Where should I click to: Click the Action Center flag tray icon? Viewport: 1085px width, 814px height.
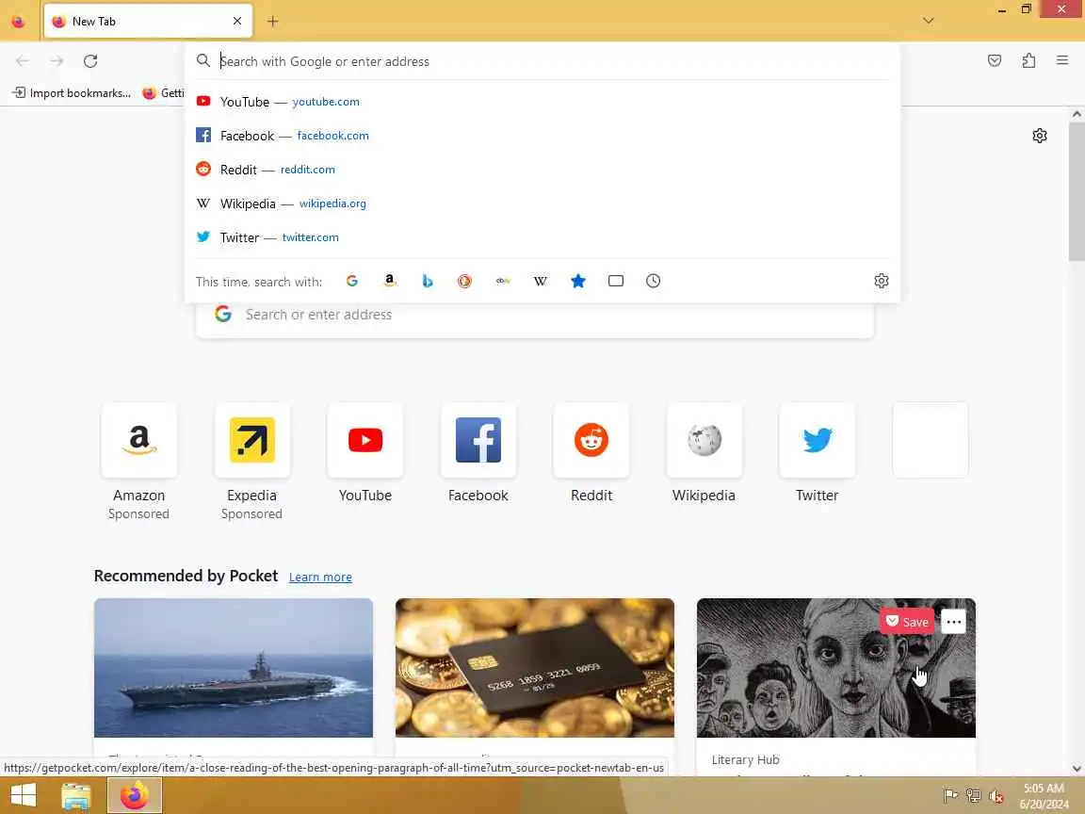coord(950,796)
